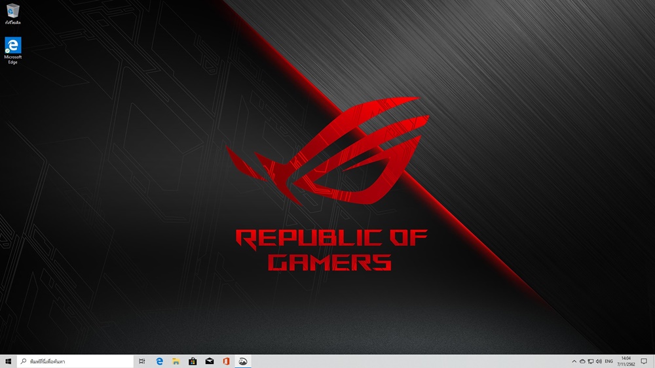Open the volume speaker control
Viewport: 655px width, 368px height.
point(599,361)
